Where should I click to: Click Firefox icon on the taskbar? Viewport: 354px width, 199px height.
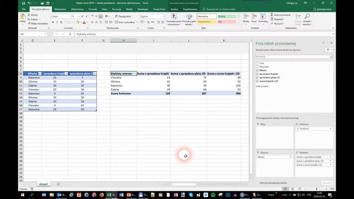(102, 195)
